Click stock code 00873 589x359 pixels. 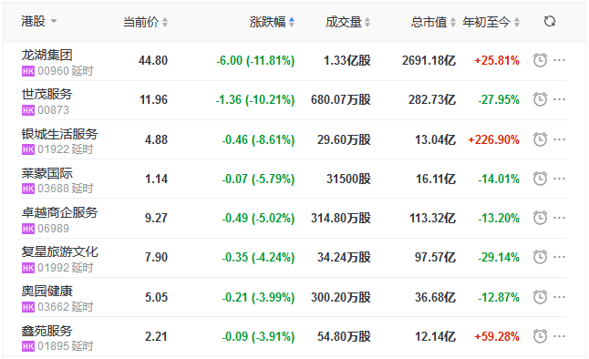pos(54,110)
